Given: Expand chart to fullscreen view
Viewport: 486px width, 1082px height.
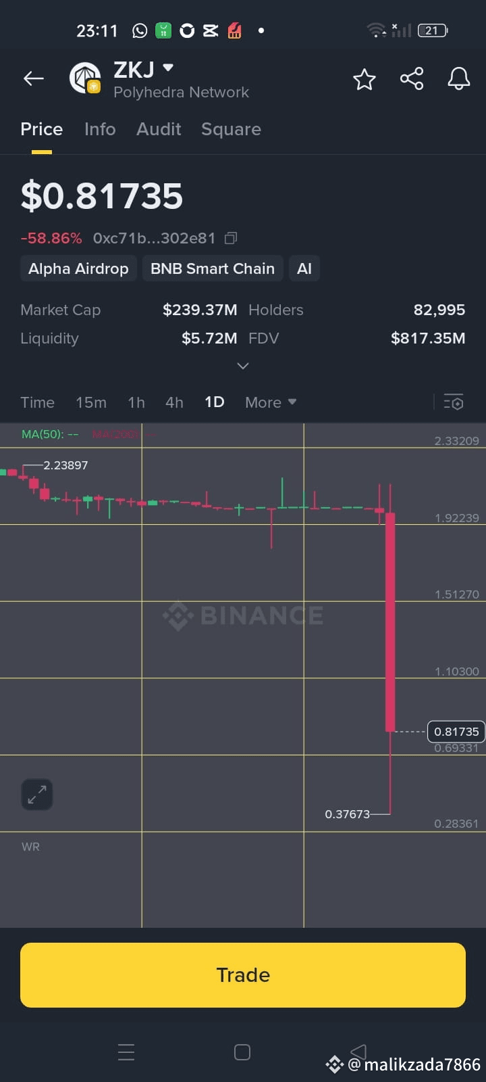Looking at the screenshot, I should 37,795.
